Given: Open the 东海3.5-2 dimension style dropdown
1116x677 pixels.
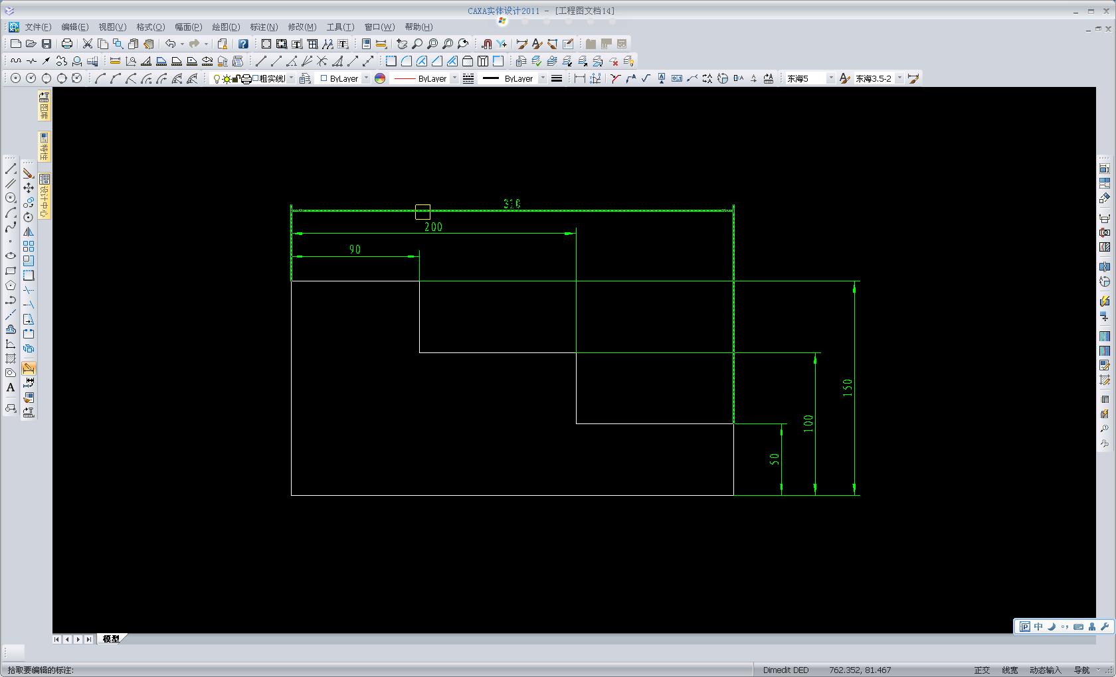Looking at the screenshot, I should click(900, 78).
